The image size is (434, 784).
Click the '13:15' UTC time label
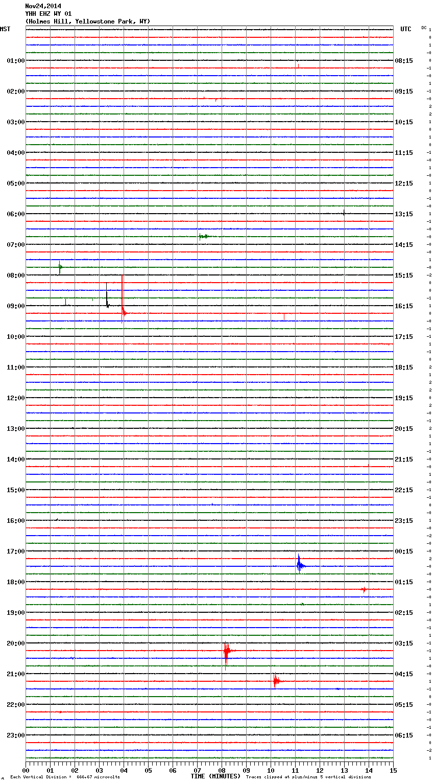[x=404, y=214]
